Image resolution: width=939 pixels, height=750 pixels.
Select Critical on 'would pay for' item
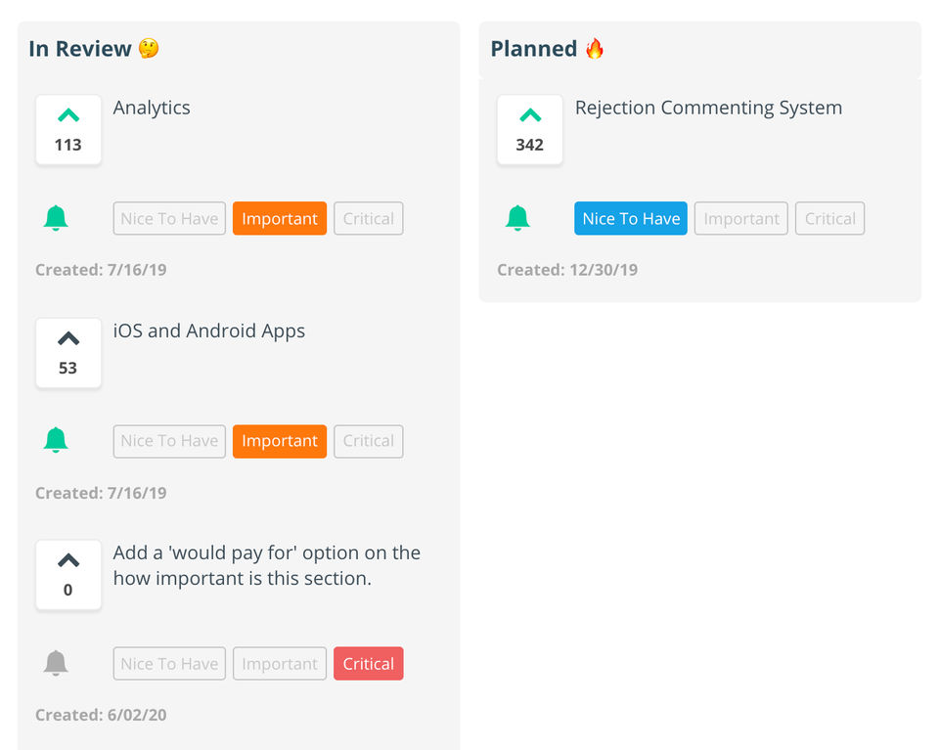369,664
